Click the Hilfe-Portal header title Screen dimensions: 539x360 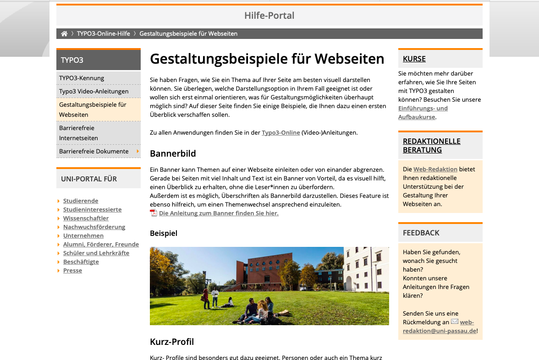click(x=269, y=16)
